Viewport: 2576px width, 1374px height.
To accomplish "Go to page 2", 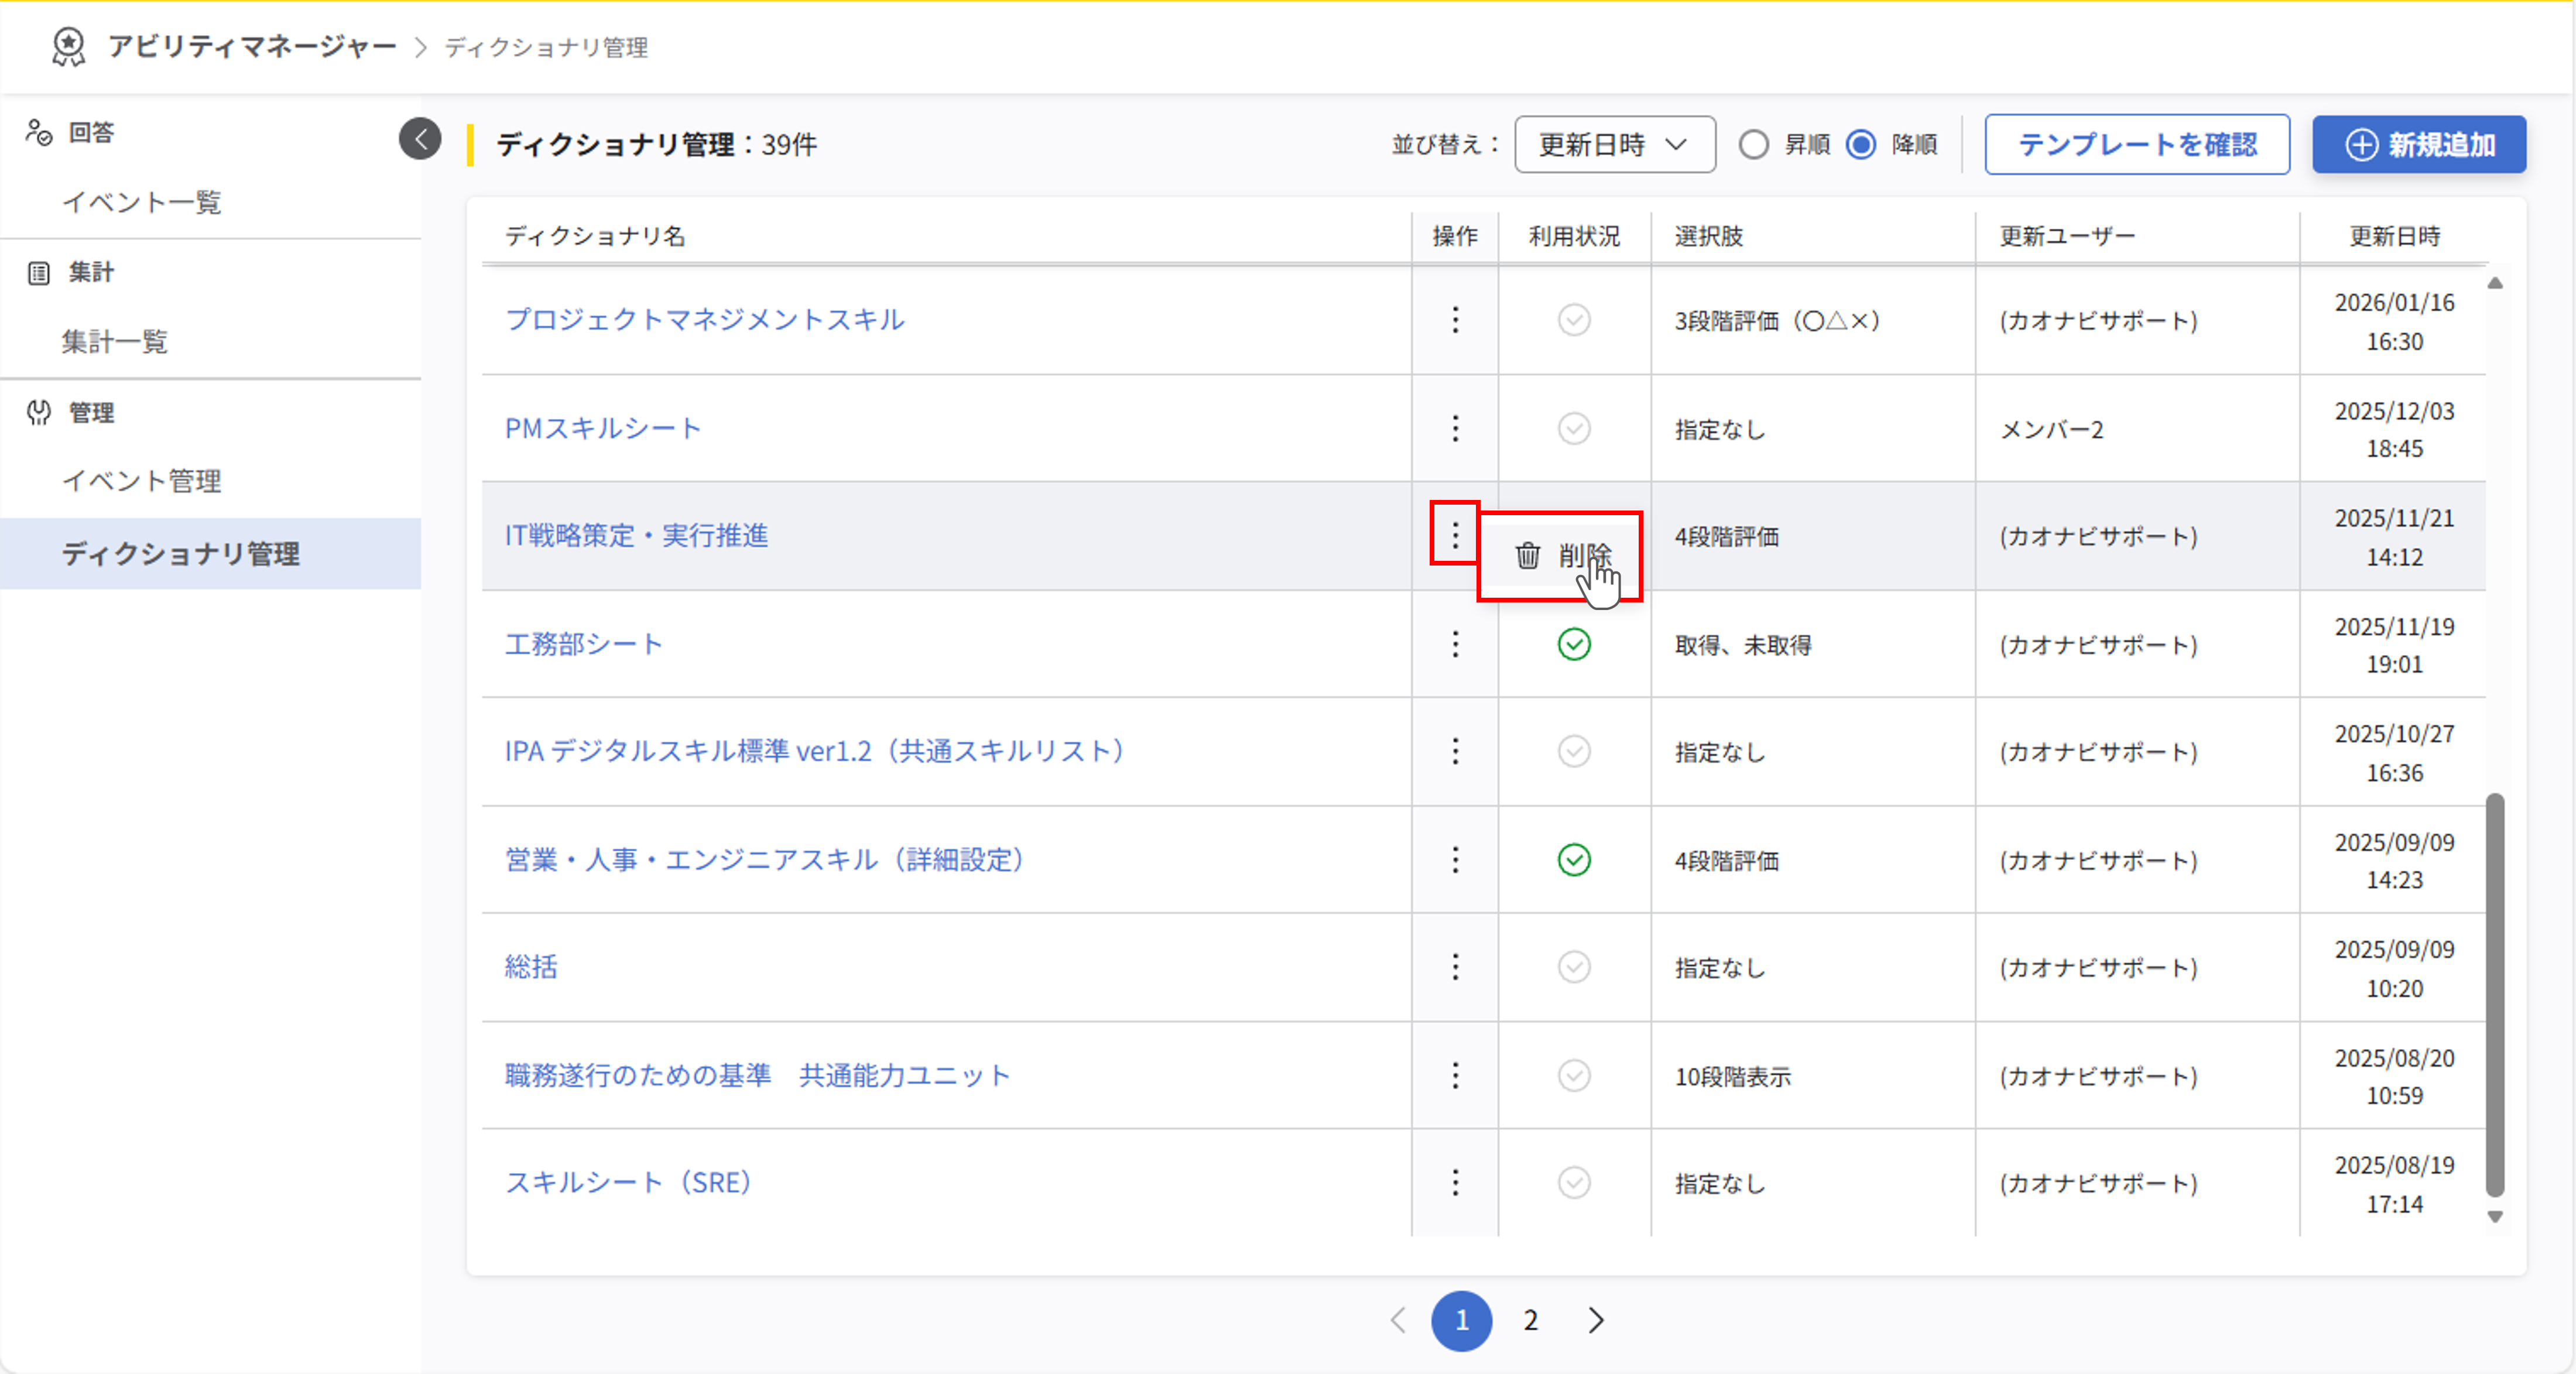I will [1530, 1321].
